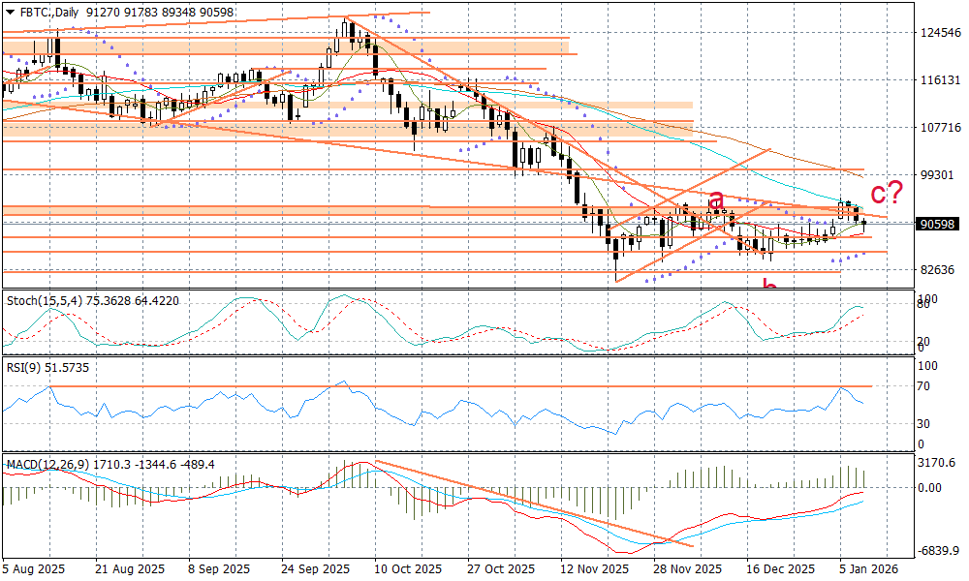Click the 10 Oct 2025 date label
The height and width of the screenshot is (581, 969).
(x=406, y=568)
